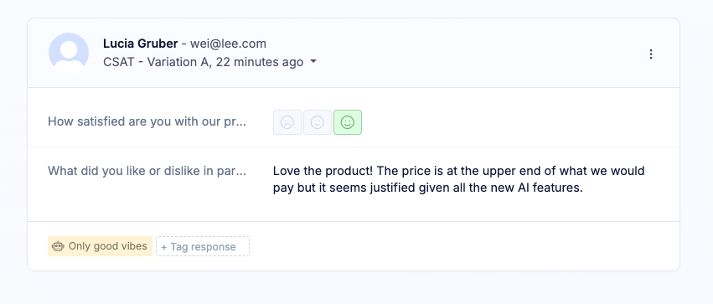The width and height of the screenshot is (713, 304).
Task: Click the Lucia Gruber name
Action: tap(140, 44)
